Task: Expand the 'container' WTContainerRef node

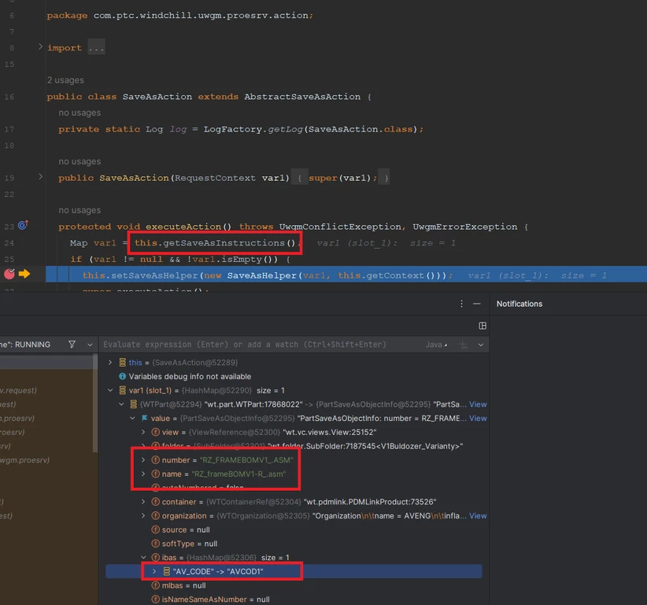Action: (x=143, y=501)
